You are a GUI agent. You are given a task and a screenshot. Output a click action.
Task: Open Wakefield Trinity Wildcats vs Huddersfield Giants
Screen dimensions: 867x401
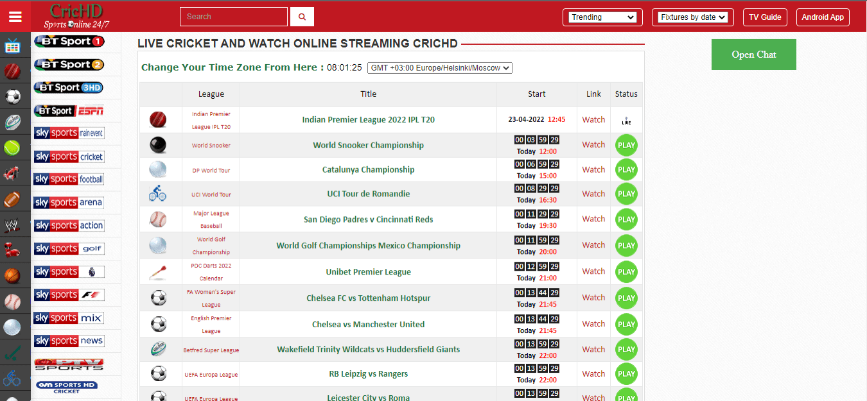(x=369, y=349)
